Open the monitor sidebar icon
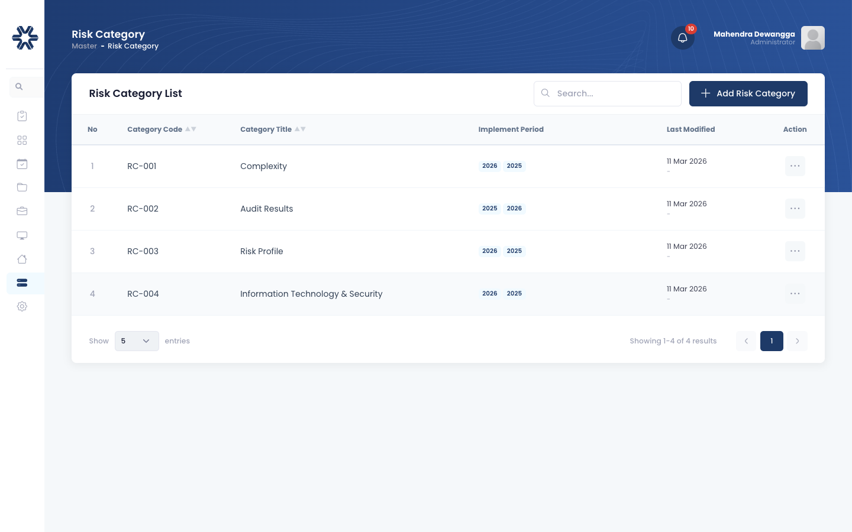 click(22, 235)
